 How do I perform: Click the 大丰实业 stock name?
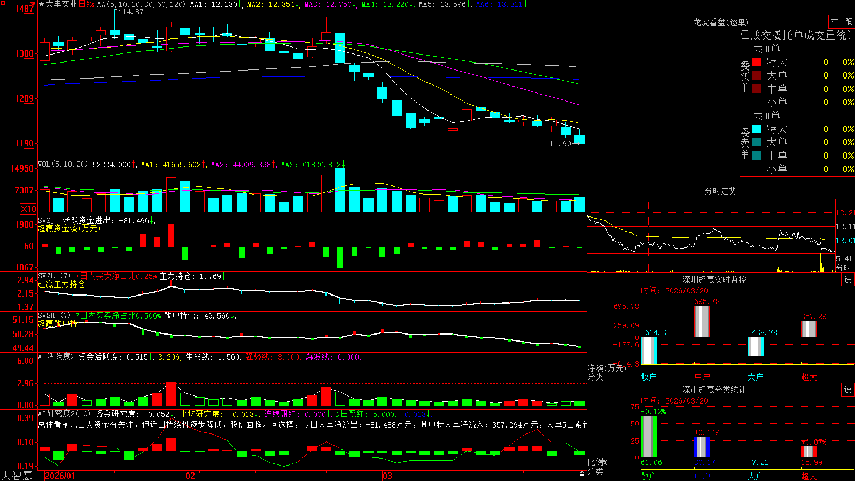click(x=61, y=4)
